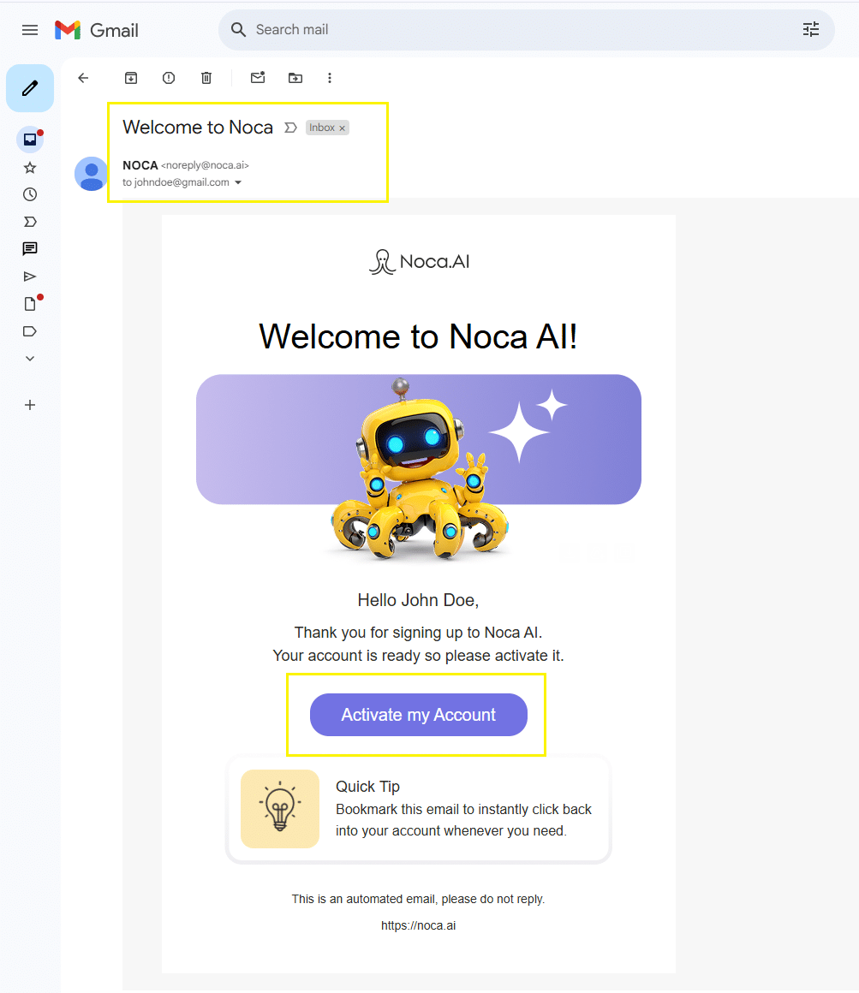The width and height of the screenshot is (859, 993).
Task: Report email as spam
Action: (169, 78)
